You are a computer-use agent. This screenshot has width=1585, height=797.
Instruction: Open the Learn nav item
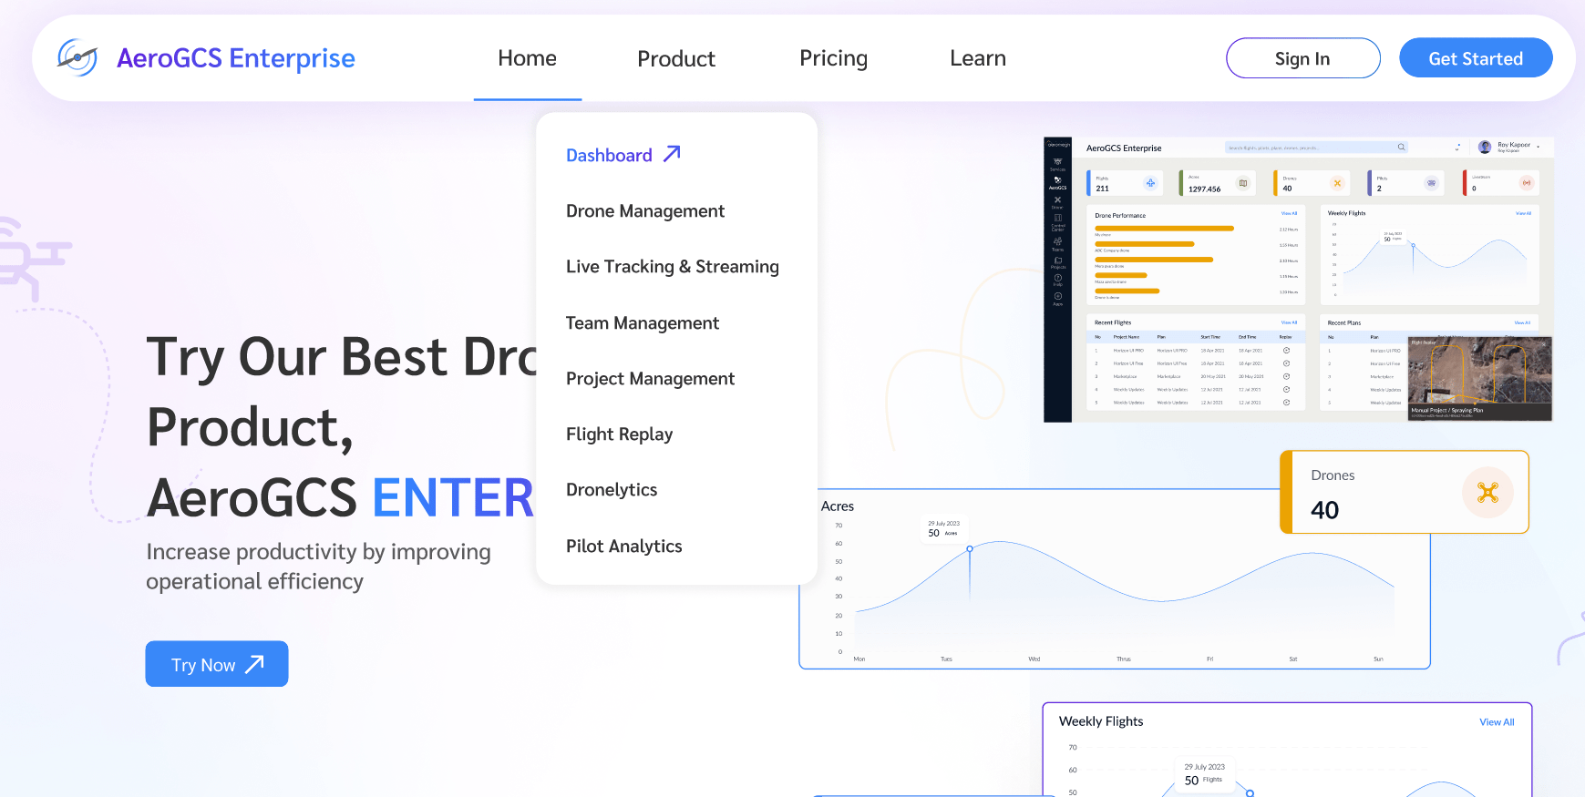(978, 58)
